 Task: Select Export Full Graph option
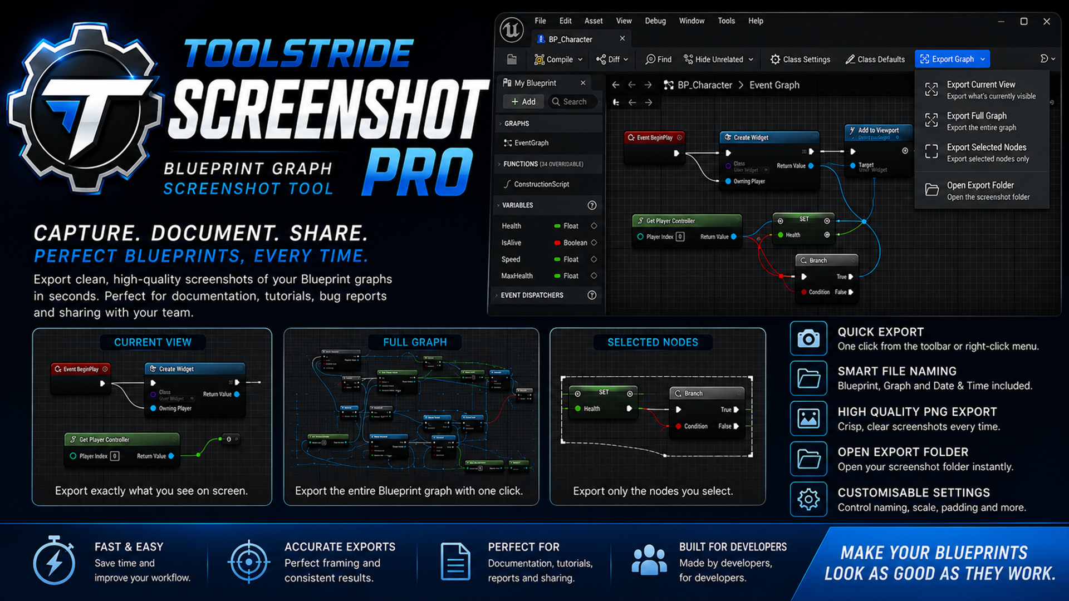[981, 121]
